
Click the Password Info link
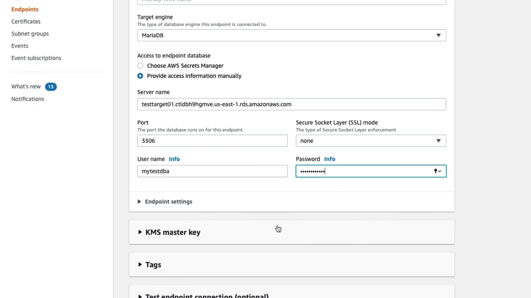click(x=329, y=159)
